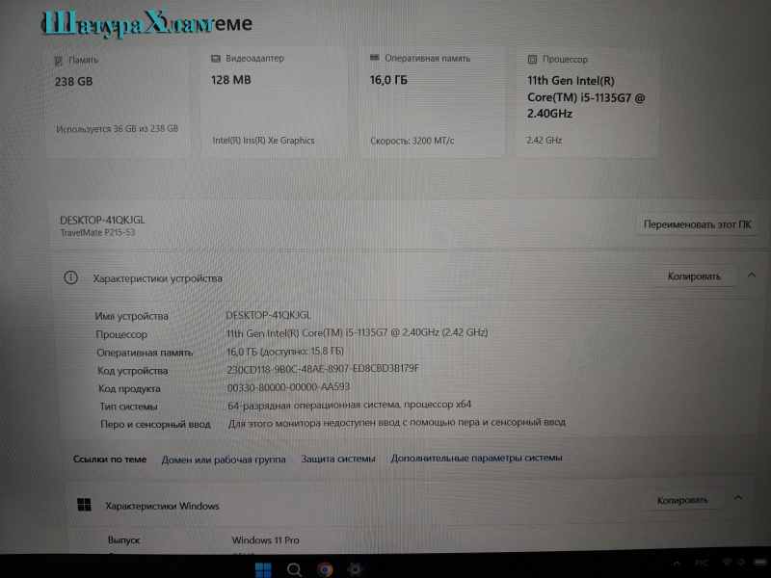Image resolution: width=771 pixels, height=578 pixels.
Task: Collapse the Характеристики устройства section chevron
Action: [x=752, y=276]
